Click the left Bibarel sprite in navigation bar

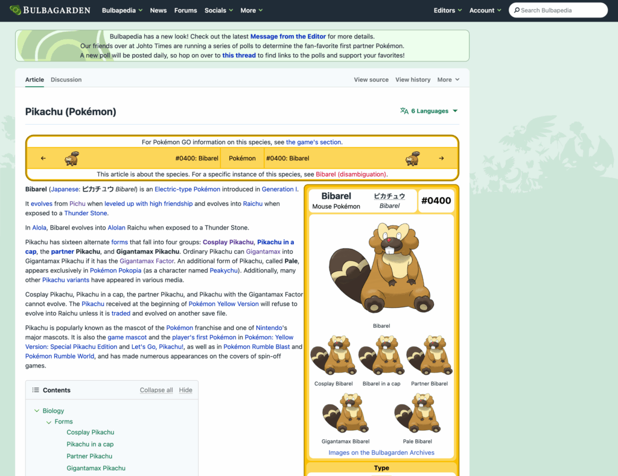[x=72, y=158]
